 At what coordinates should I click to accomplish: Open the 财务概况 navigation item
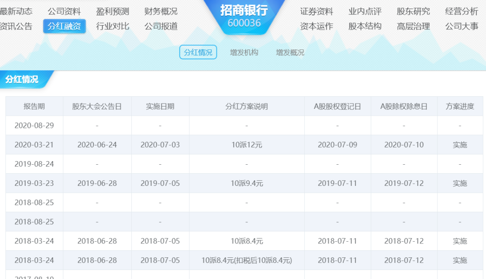[x=161, y=11]
